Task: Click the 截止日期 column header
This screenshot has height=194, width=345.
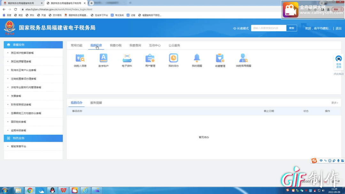Action: tap(269, 111)
